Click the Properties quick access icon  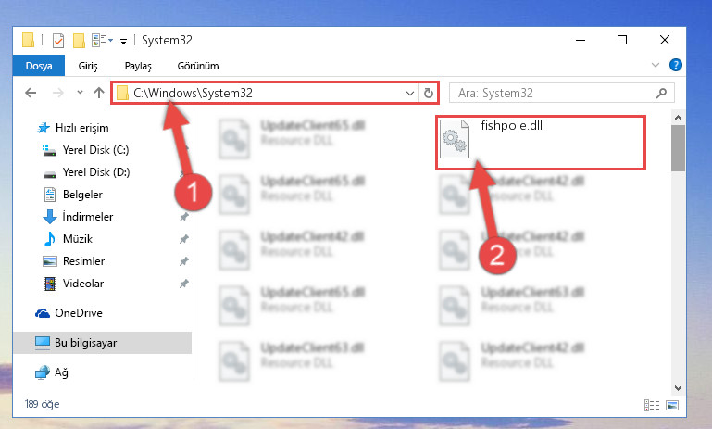point(58,41)
